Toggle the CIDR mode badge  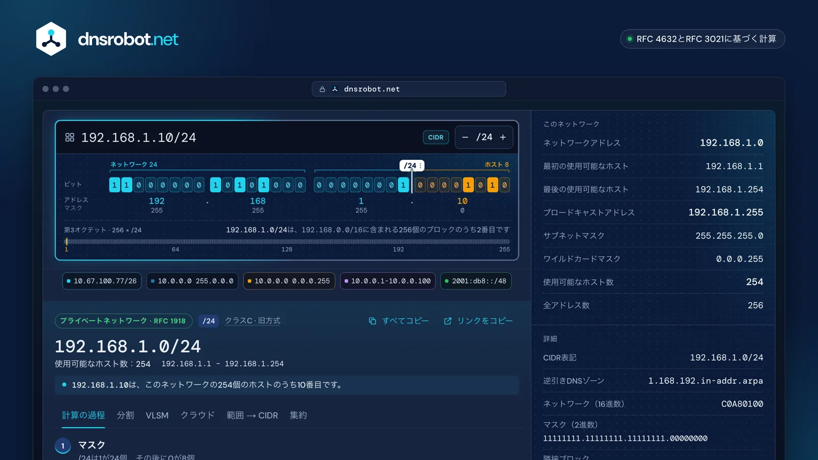pos(436,137)
